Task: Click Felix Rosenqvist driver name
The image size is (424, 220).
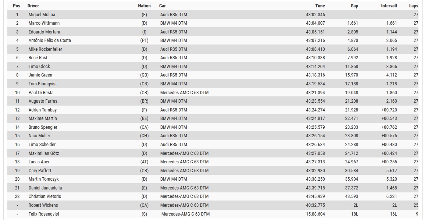Action: [x=44, y=214]
